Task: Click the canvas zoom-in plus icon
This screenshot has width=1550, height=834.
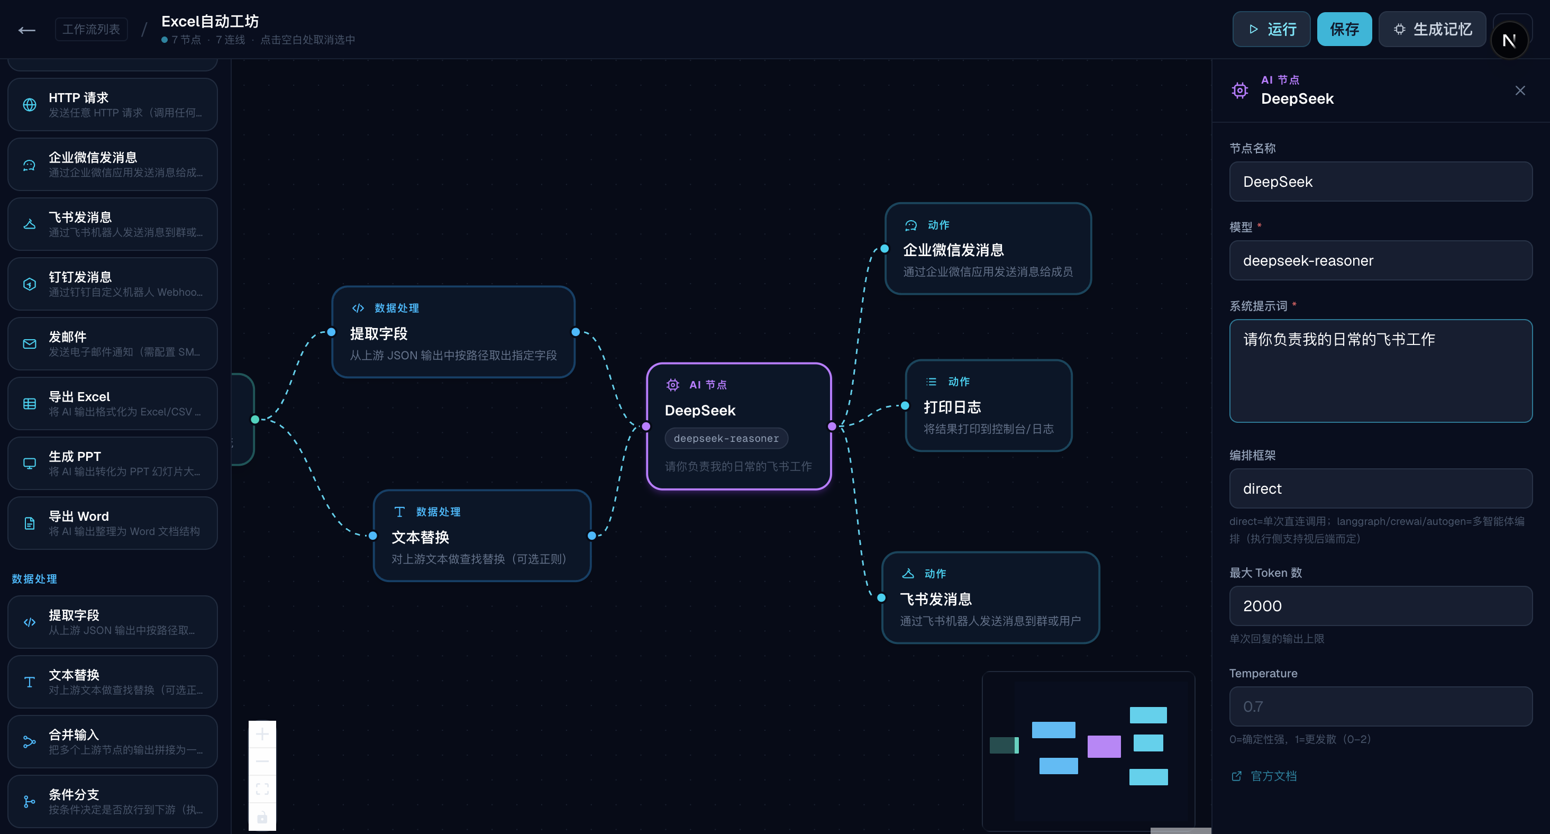Action: point(262,734)
